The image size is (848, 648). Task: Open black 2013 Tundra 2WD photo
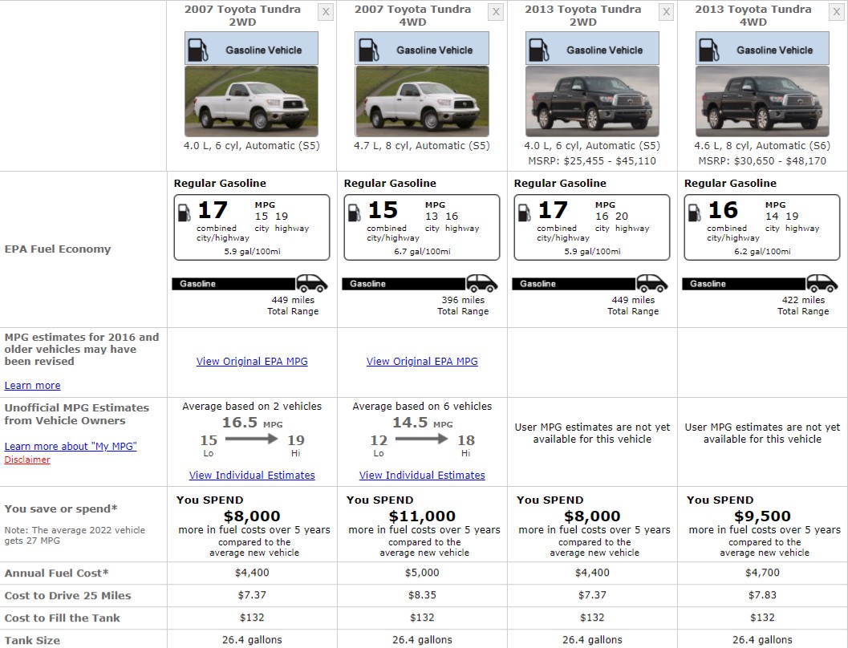[592, 101]
